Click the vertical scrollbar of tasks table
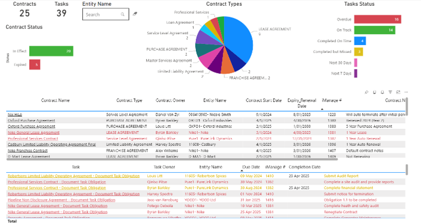This screenshot has height=224, width=421. click(407, 170)
